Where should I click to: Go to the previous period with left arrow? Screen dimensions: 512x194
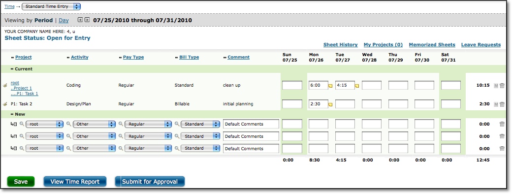[x=80, y=20]
